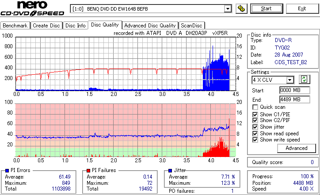This screenshot has width=320, height=195.
Task: Toggle the Show C1/PIE checkbox
Action: click(x=255, y=115)
